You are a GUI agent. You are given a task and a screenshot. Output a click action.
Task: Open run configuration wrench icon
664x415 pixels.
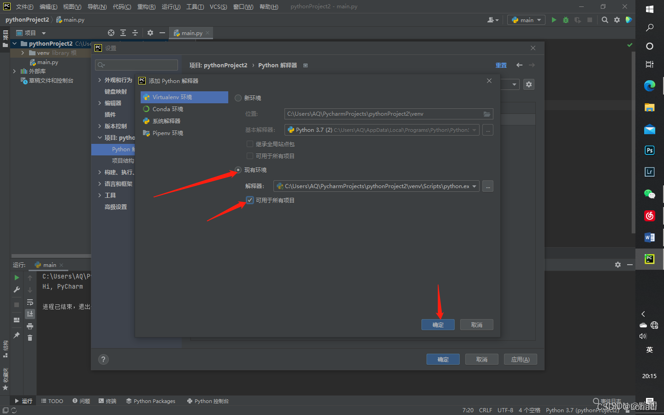click(17, 290)
